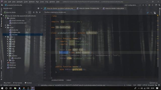
Task: Open Windows notification center icon
Action: (157, 88)
